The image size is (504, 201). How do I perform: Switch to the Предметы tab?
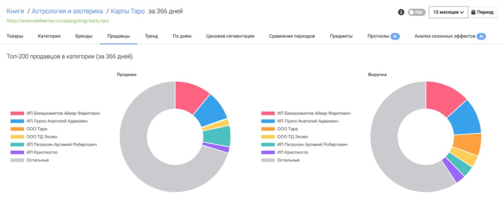click(x=341, y=36)
